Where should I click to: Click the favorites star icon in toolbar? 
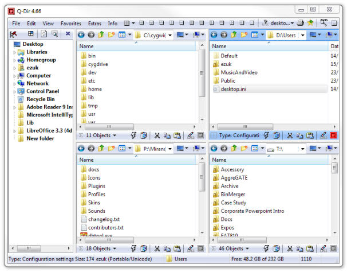click(x=310, y=22)
